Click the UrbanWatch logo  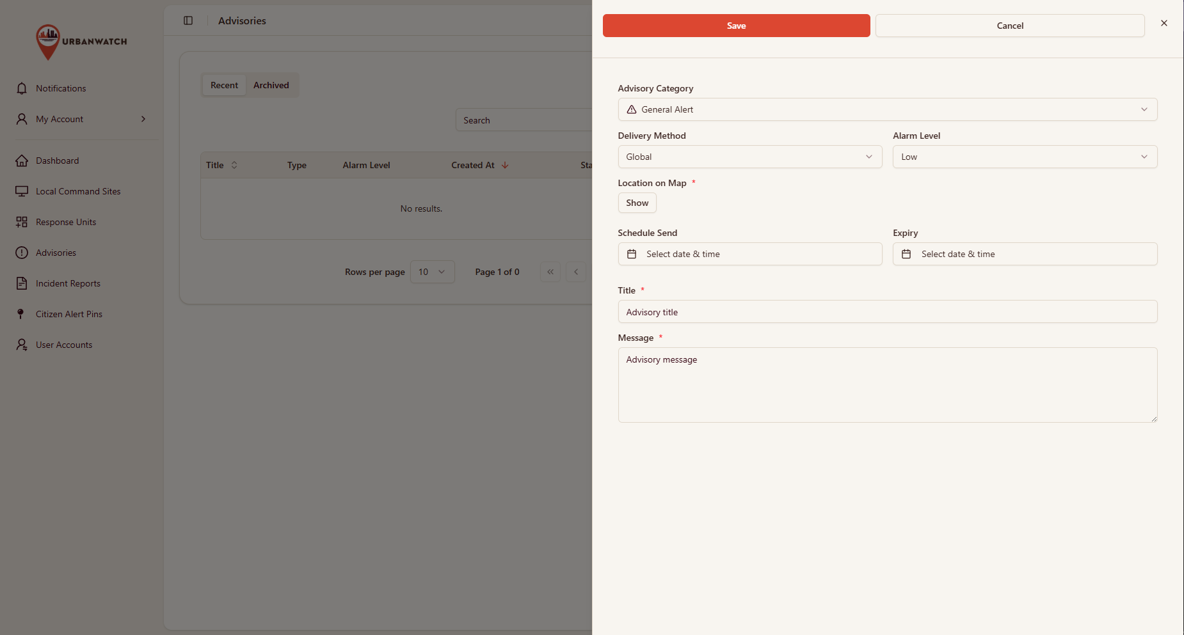click(x=81, y=42)
